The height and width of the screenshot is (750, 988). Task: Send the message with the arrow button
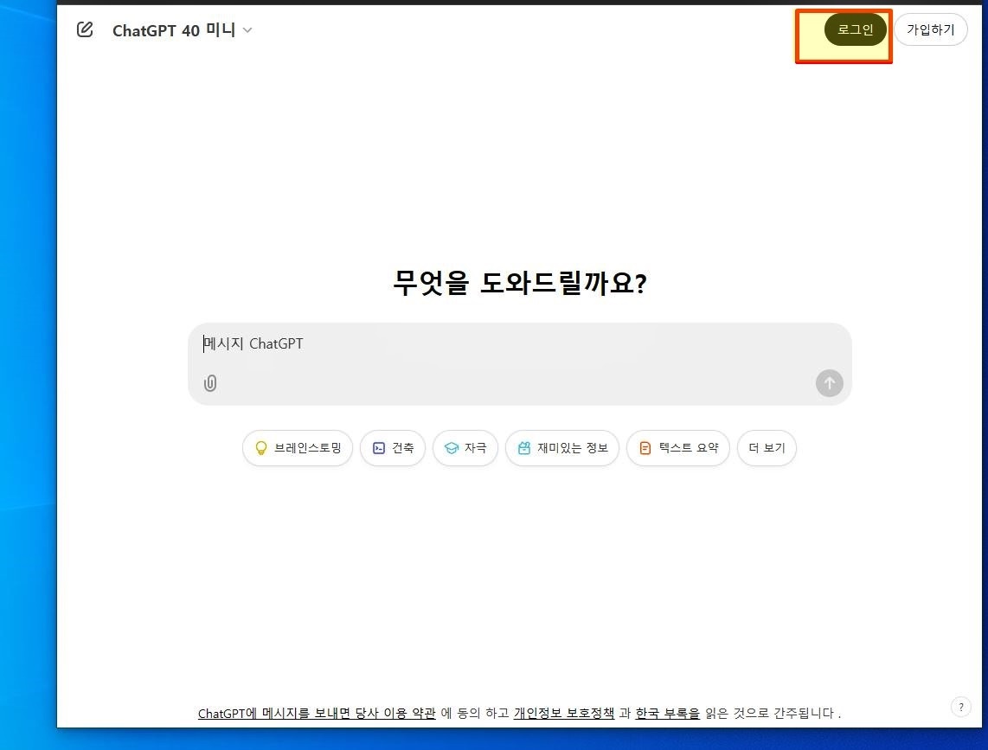(829, 383)
